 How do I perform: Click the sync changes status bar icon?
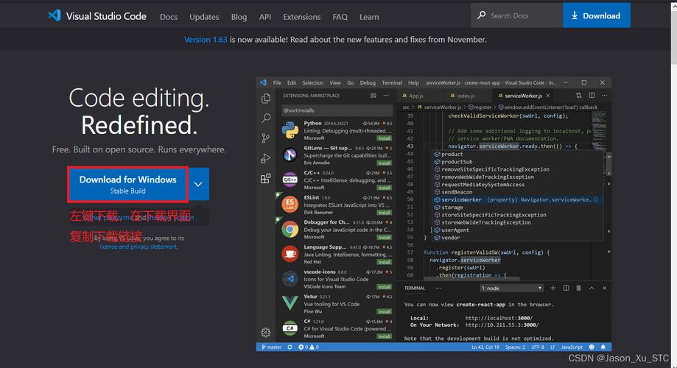[x=290, y=347]
